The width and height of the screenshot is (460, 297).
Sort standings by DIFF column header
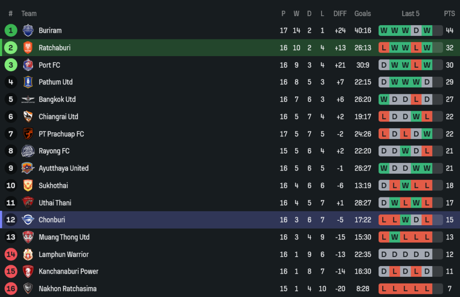(340, 13)
